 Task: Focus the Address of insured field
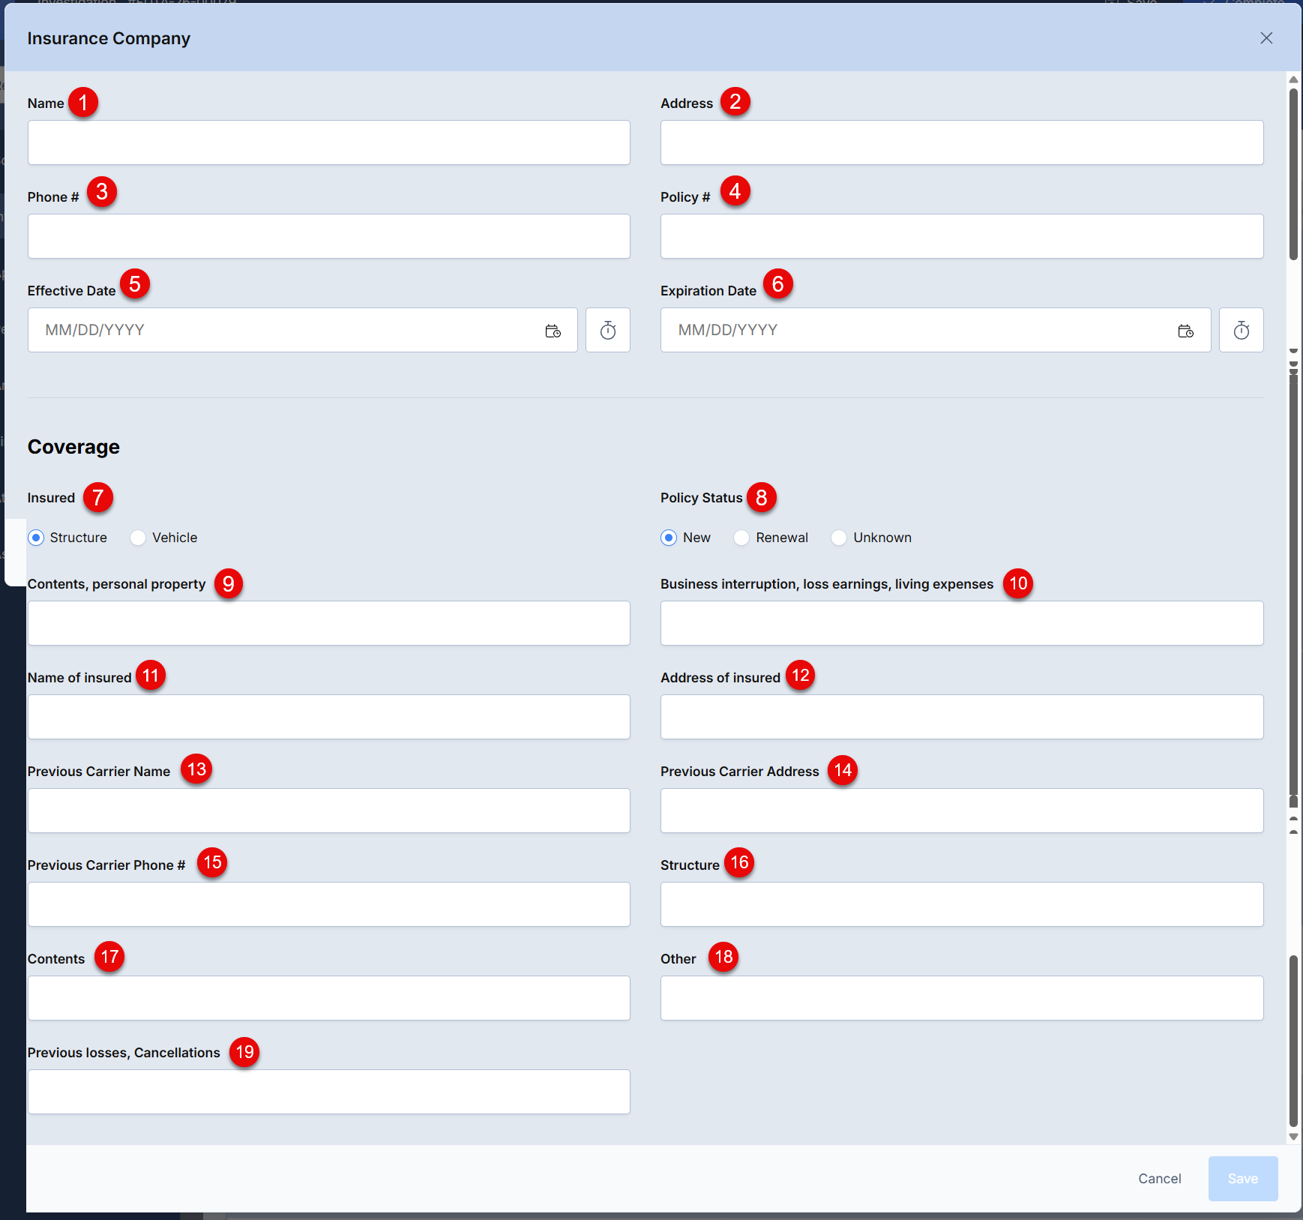tap(962, 717)
